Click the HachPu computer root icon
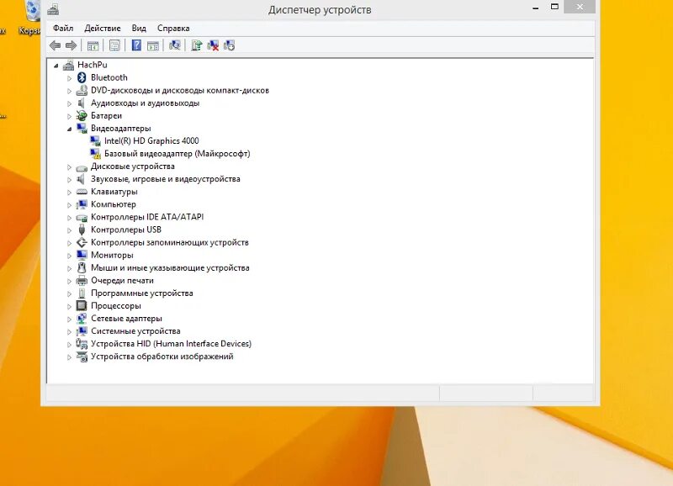 tap(68, 66)
